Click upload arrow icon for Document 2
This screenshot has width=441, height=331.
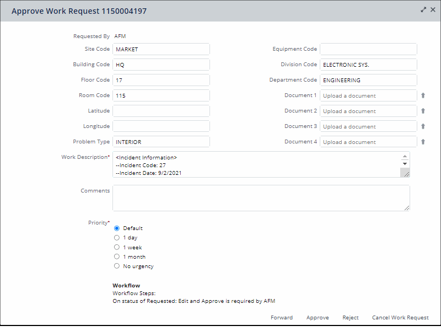(x=423, y=111)
